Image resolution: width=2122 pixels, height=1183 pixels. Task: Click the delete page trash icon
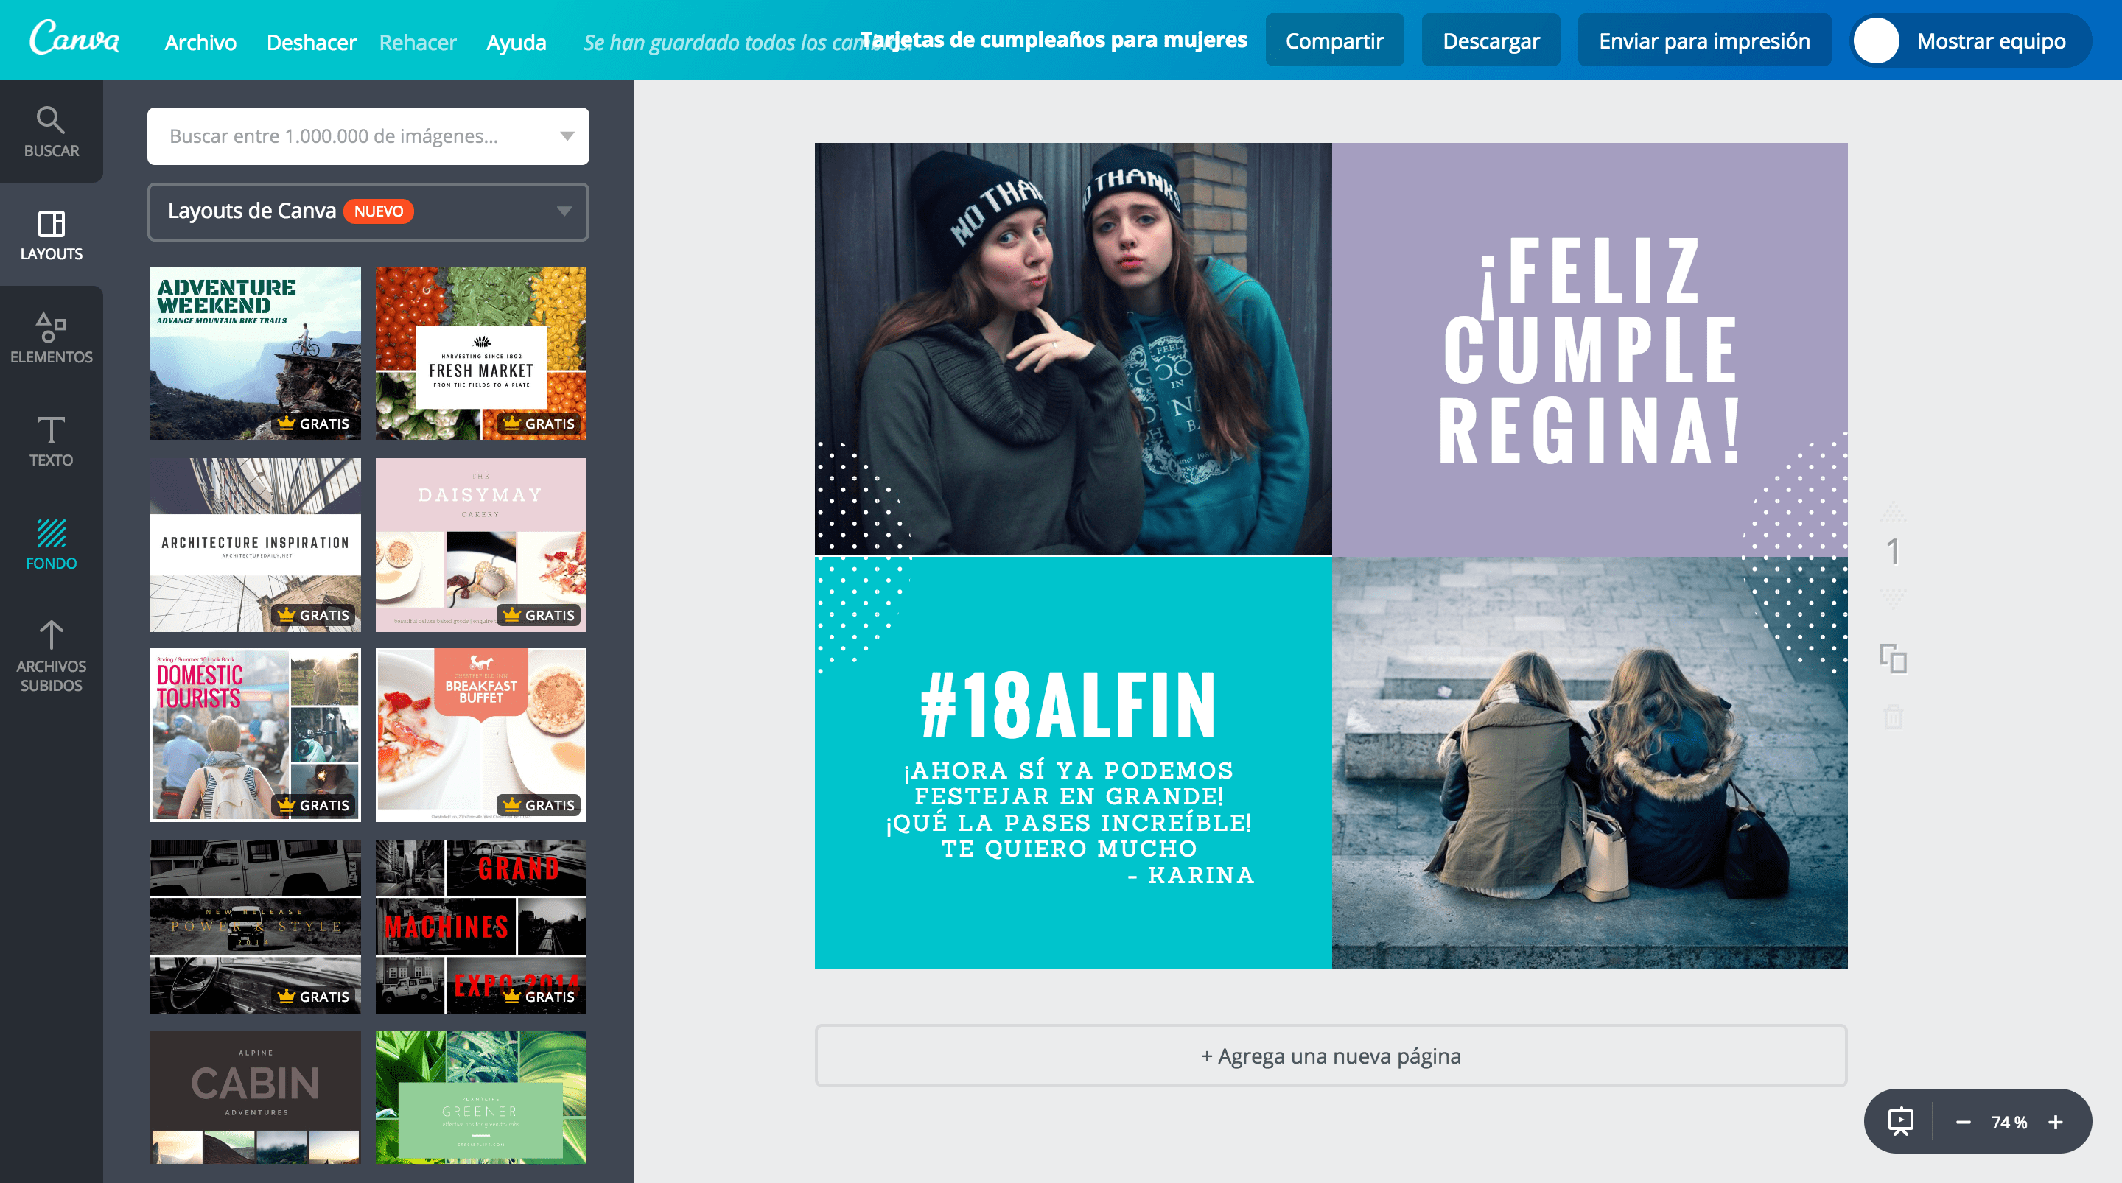click(1893, 716)
